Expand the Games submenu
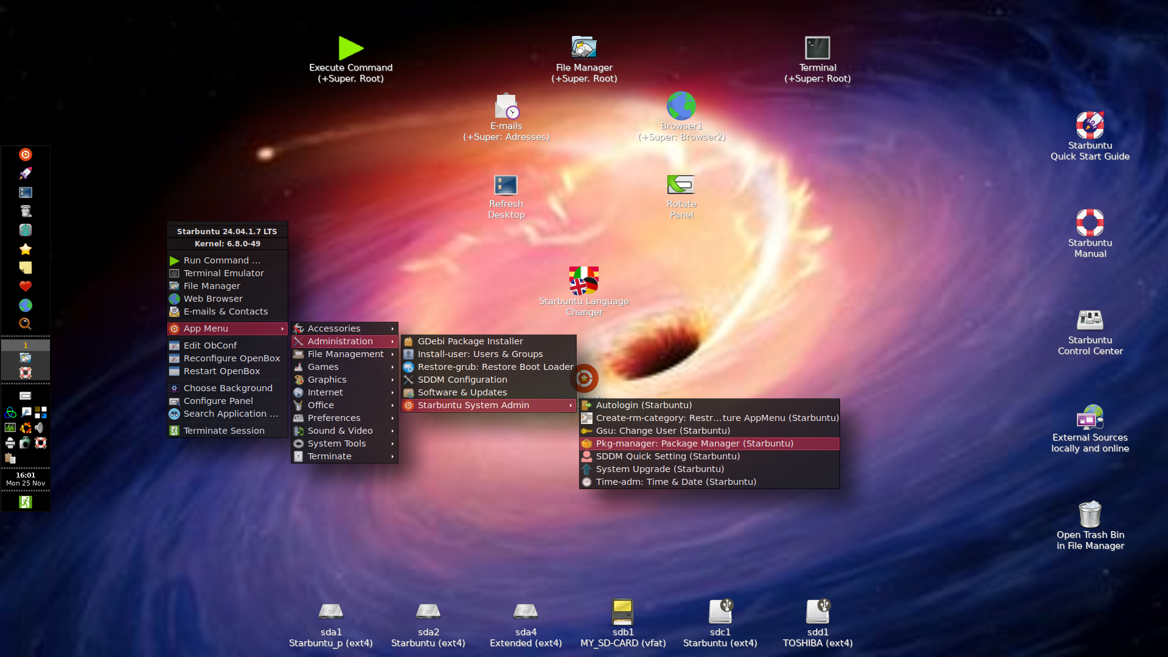This screenshot has width=1168, height=657. (345, 367)
